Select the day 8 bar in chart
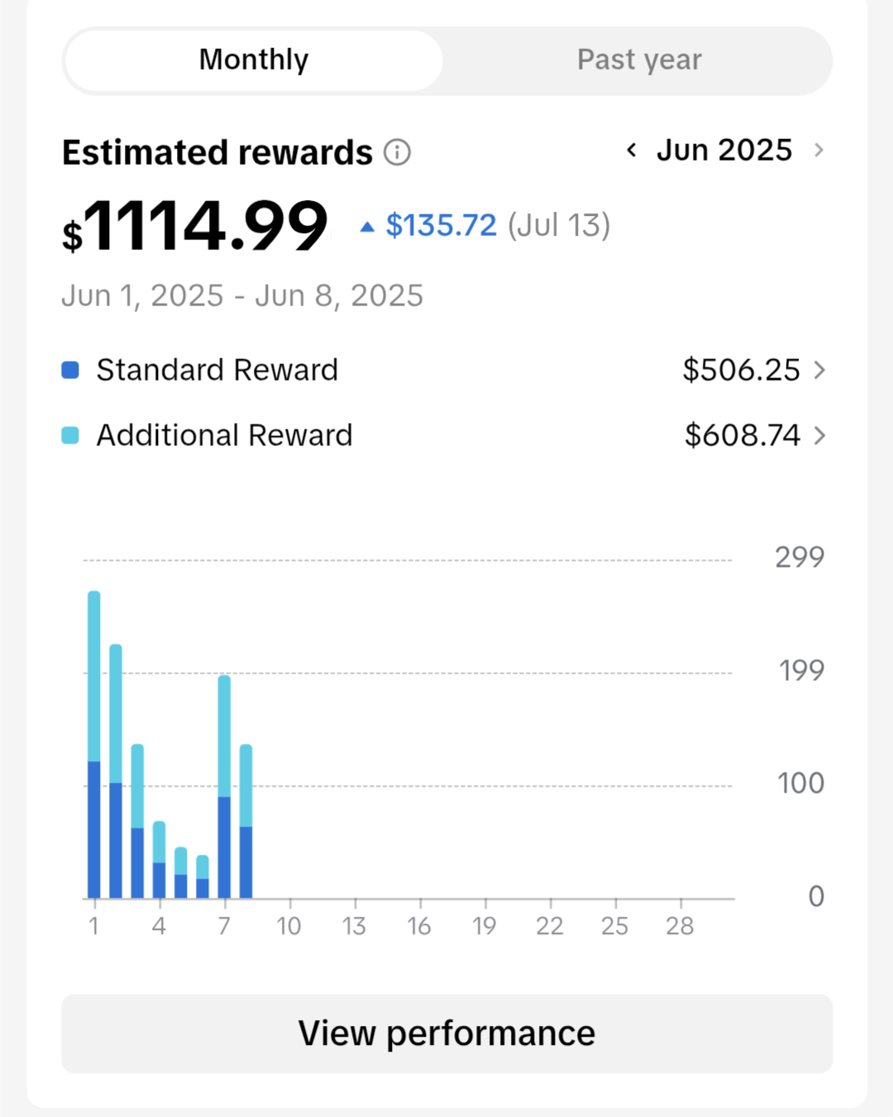Viewport: 893px width, 1117px height. click(246, 821)
